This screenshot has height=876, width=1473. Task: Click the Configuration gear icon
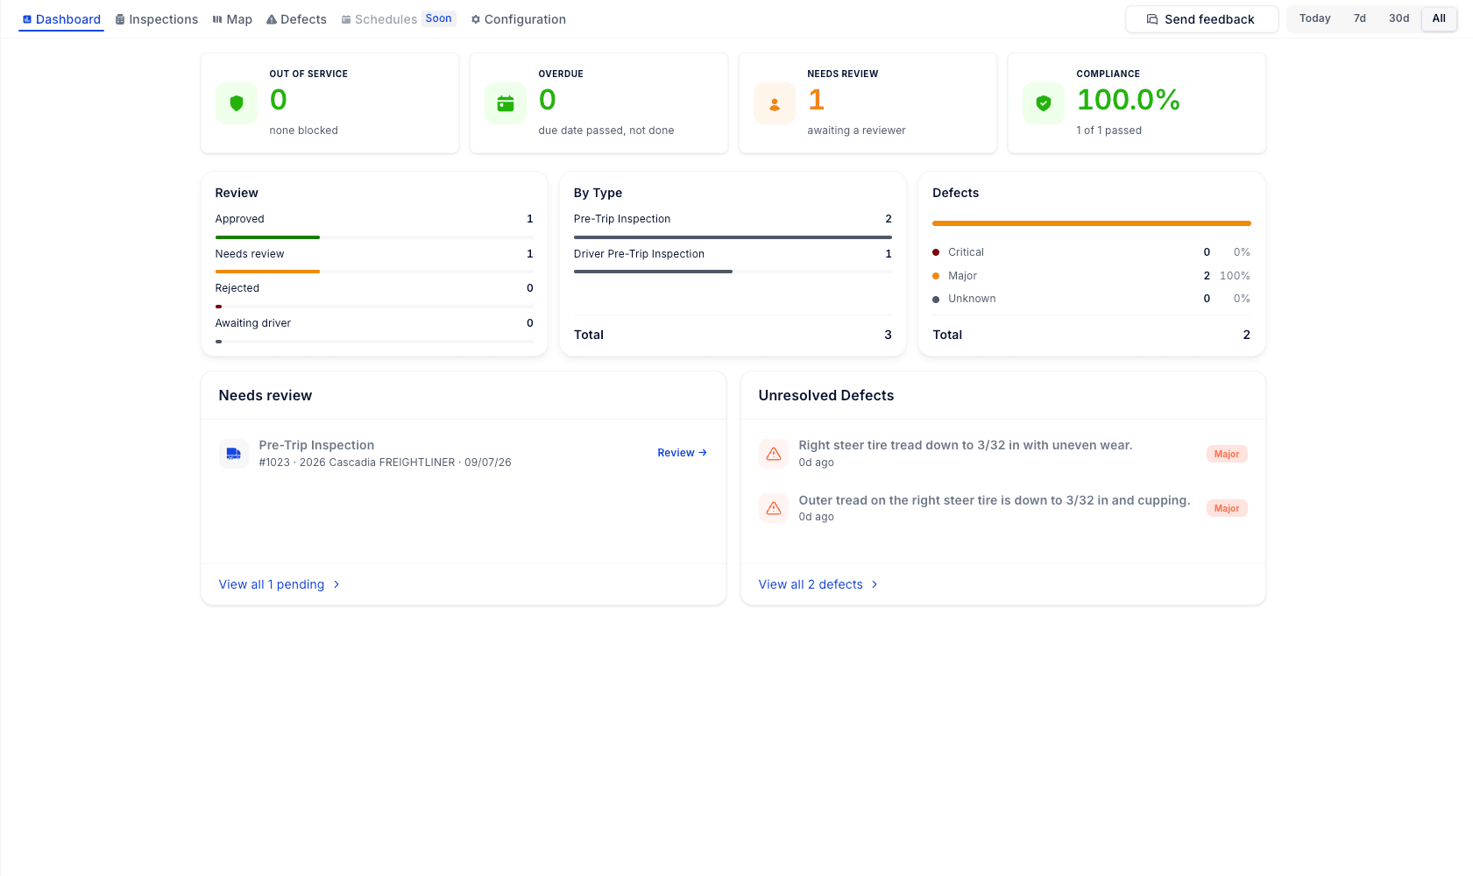click(476, 19)
